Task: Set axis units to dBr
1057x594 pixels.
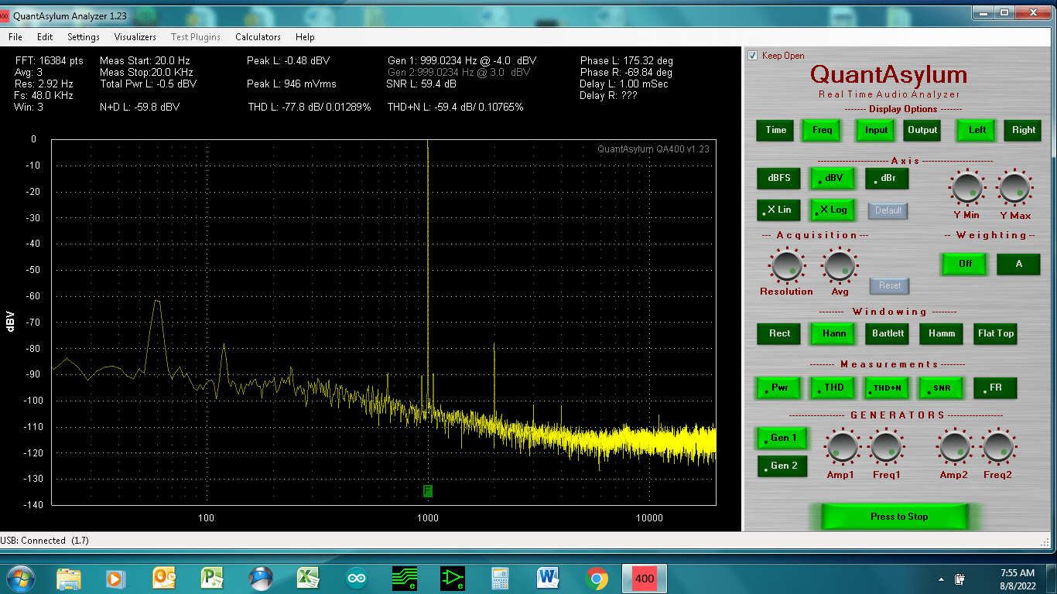Action: coord(888,178)
